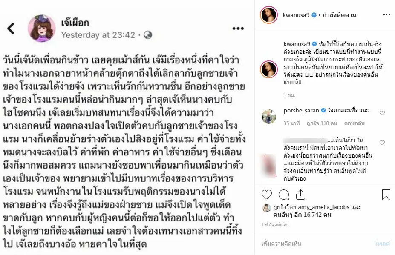
Task: Click the comment speech bubble icon
Action: coord(284,195)
